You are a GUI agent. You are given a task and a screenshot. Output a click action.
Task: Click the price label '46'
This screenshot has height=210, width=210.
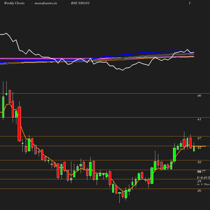(199, 95)
